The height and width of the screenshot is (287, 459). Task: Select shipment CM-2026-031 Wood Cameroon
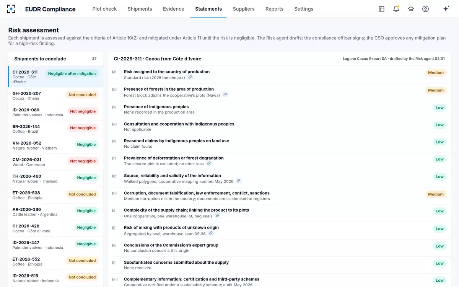(56, 162)
